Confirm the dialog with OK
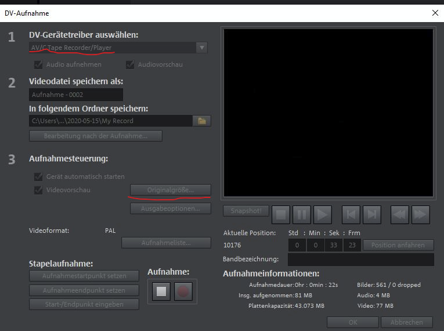 pyautogui.click(x=353, y=322)
